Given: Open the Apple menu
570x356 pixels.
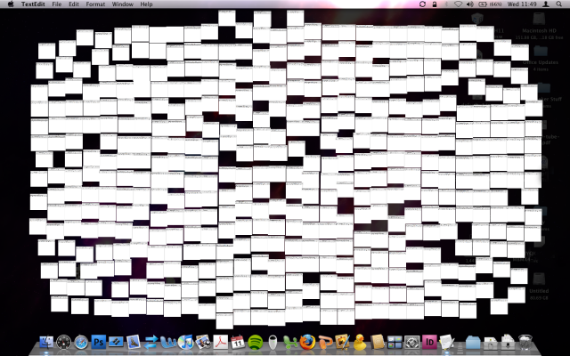Looking at the screenshot, I should click(11, 4).
